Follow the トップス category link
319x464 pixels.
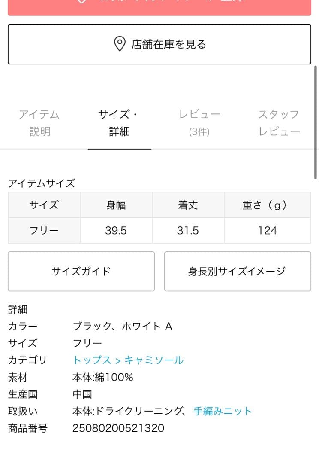[92, 360]
